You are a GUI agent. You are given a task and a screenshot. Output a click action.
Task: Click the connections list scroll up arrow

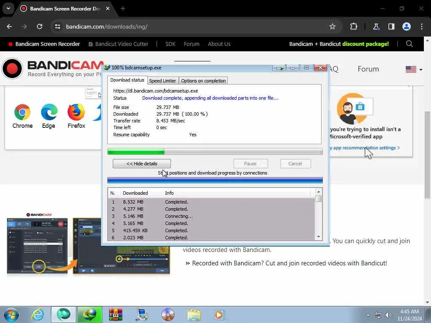pyautogui.click(x=318, y=192)
